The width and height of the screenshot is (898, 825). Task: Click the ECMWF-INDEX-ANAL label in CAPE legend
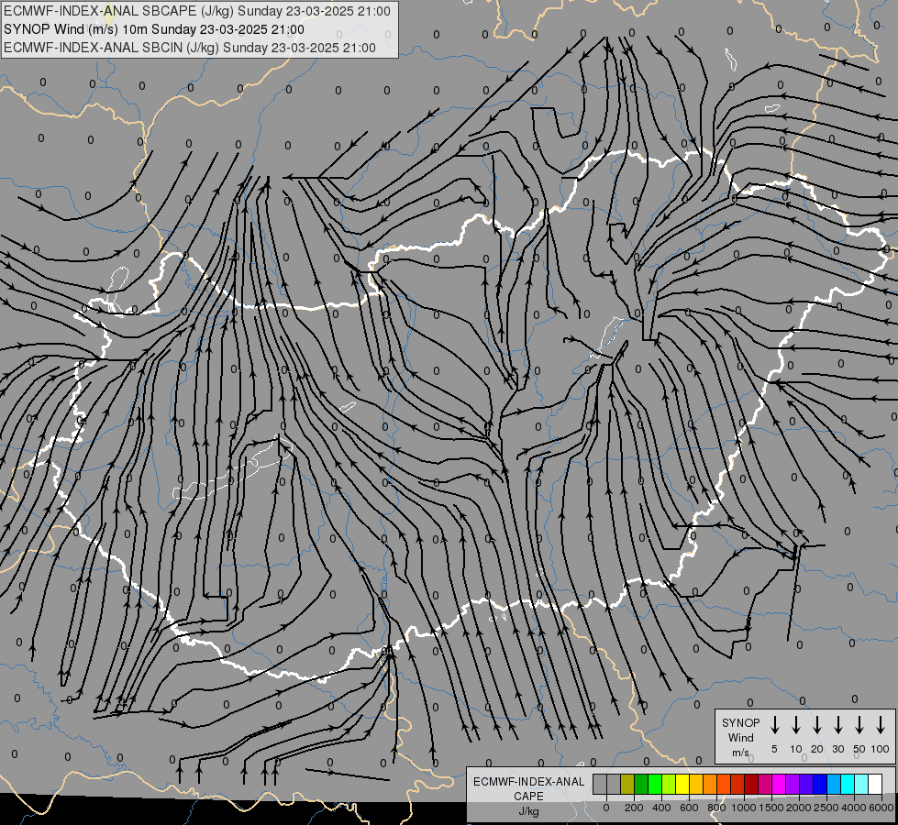[x=529, y=782]
